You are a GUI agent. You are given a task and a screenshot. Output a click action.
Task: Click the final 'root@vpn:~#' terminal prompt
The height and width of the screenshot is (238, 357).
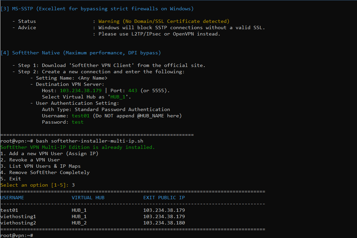point(15,235)
